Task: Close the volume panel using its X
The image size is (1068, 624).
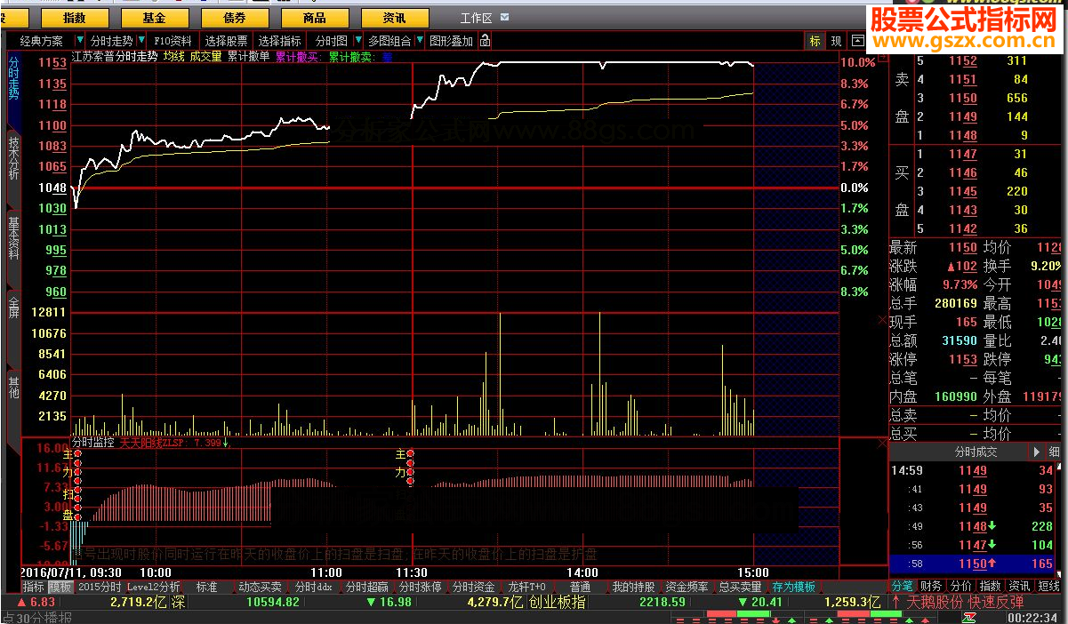Action: coord(881,319)
